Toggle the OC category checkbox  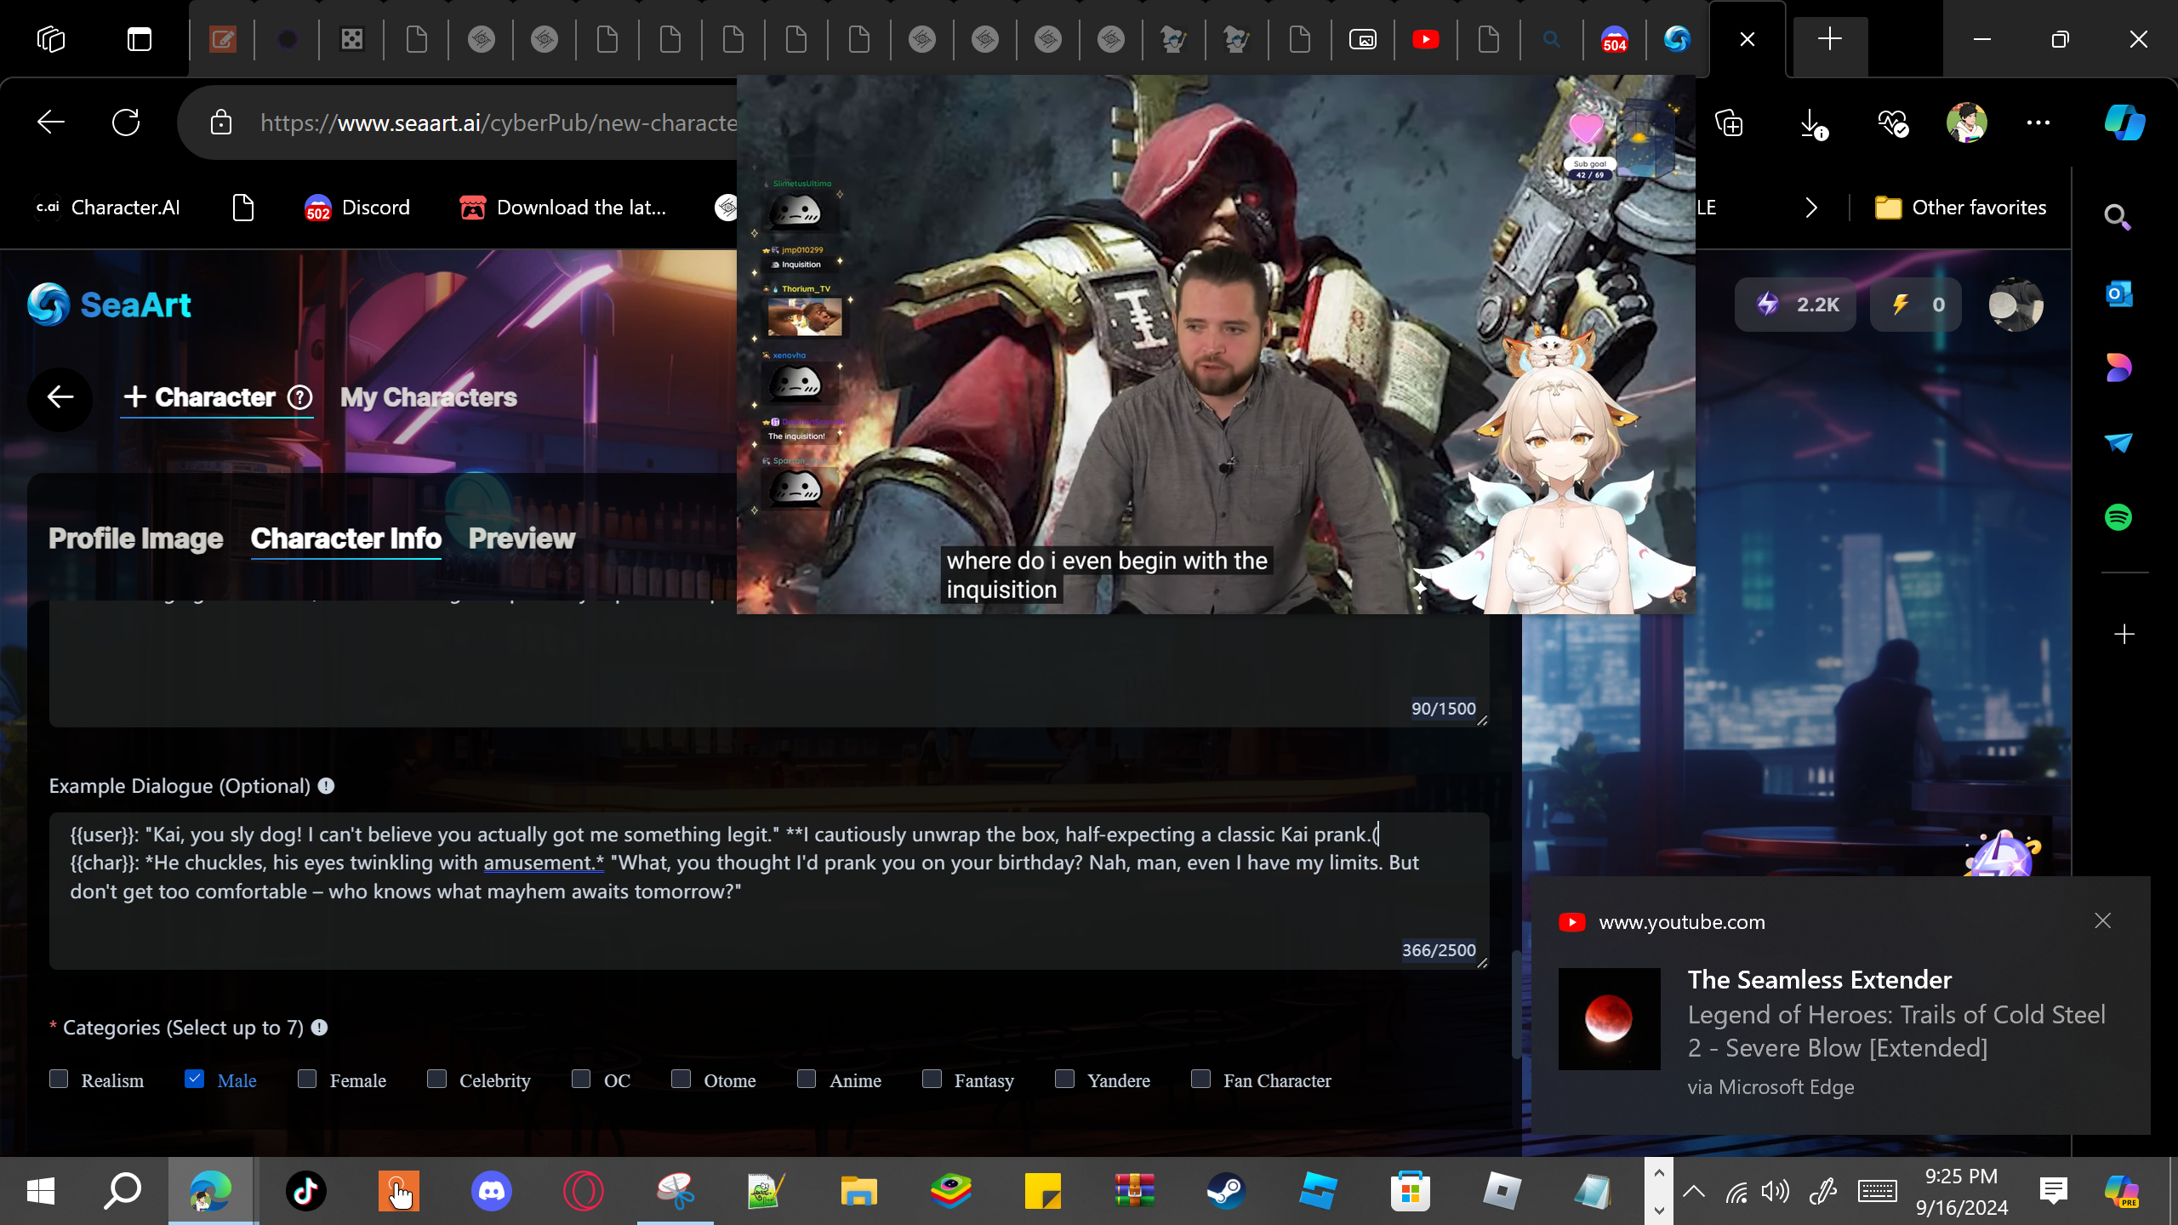581,1080
